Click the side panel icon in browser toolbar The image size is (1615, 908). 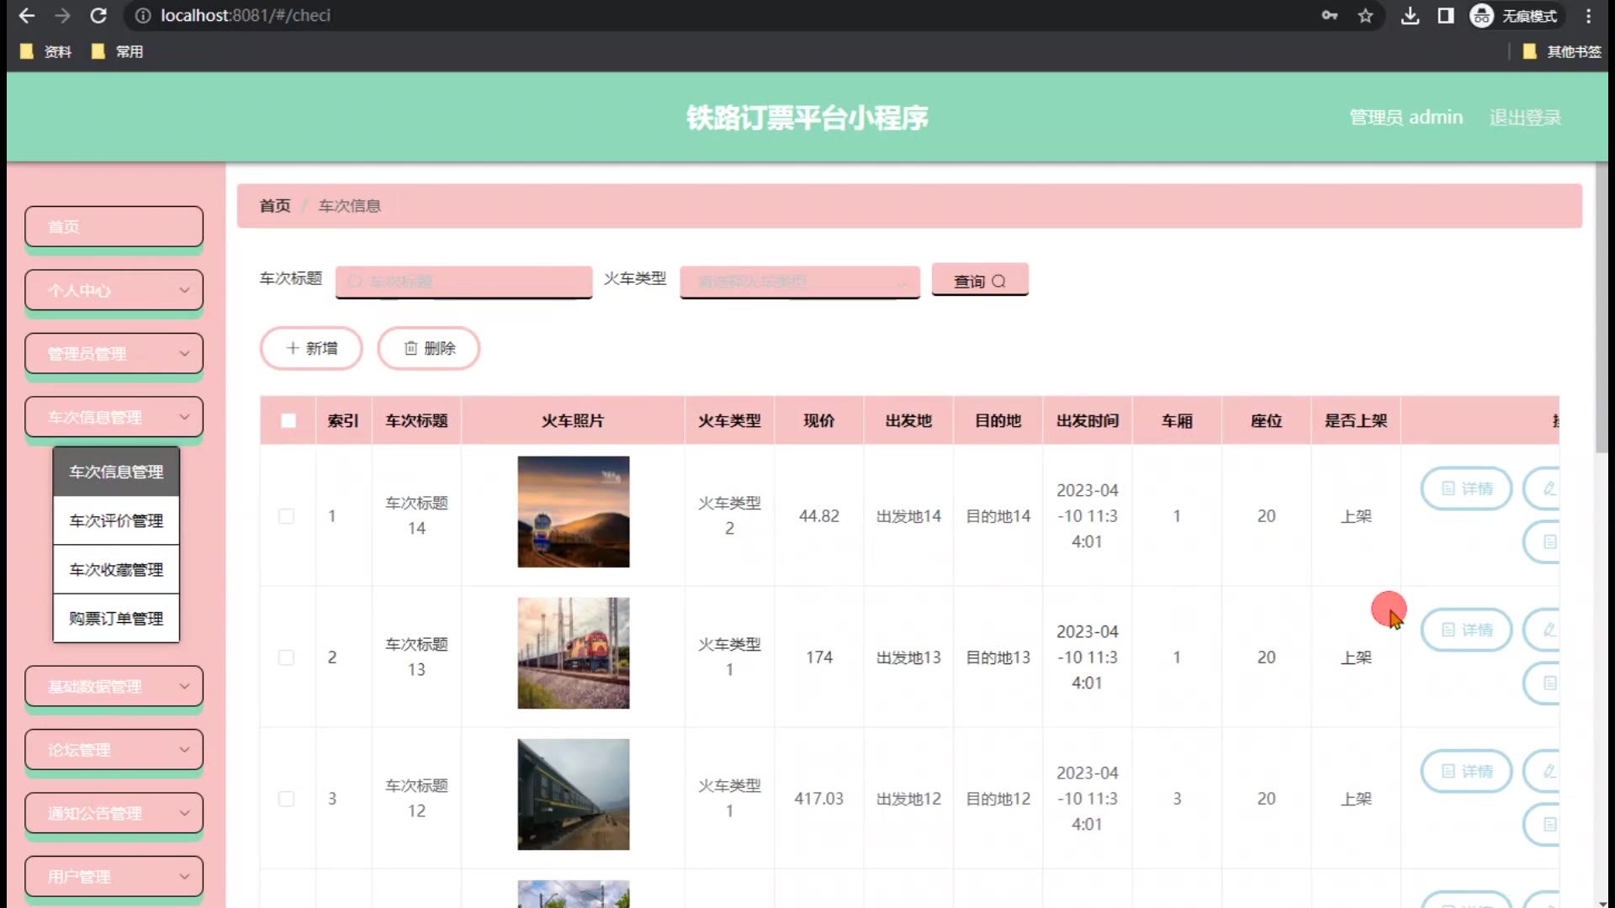1445,15
